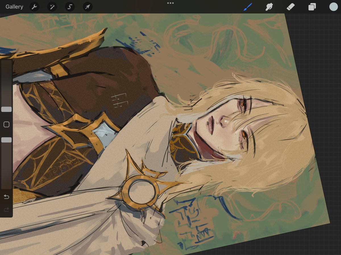
Task: Redo the last undone stroke
Action: [6, 210]
